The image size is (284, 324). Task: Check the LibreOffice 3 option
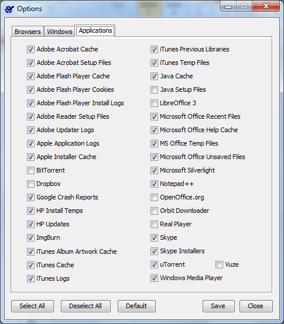[154, 104]
